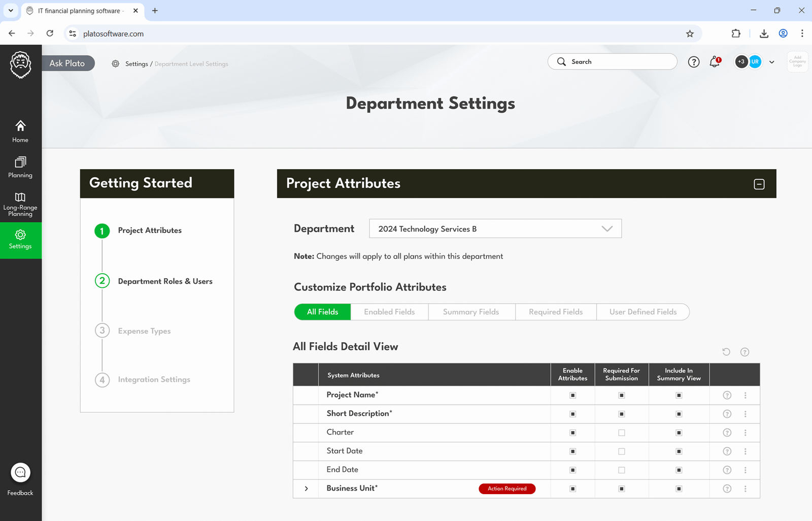Switch to User Defined Fields tab

tap(643, 312)
